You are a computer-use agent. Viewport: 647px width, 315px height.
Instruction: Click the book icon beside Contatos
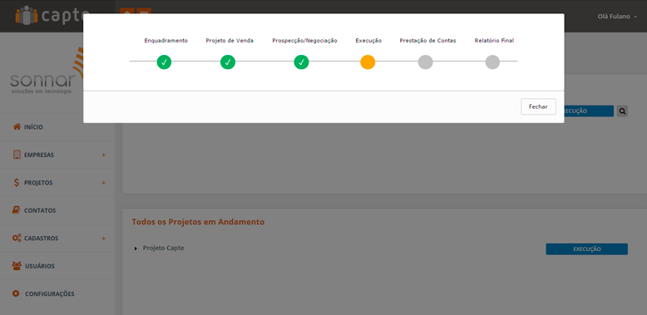coord(16,210)
